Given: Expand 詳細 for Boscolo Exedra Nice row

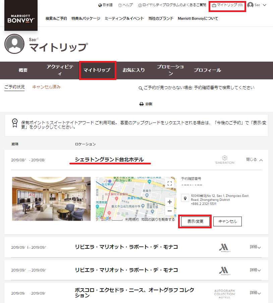Looking at the screenshot, I should 255,293.
